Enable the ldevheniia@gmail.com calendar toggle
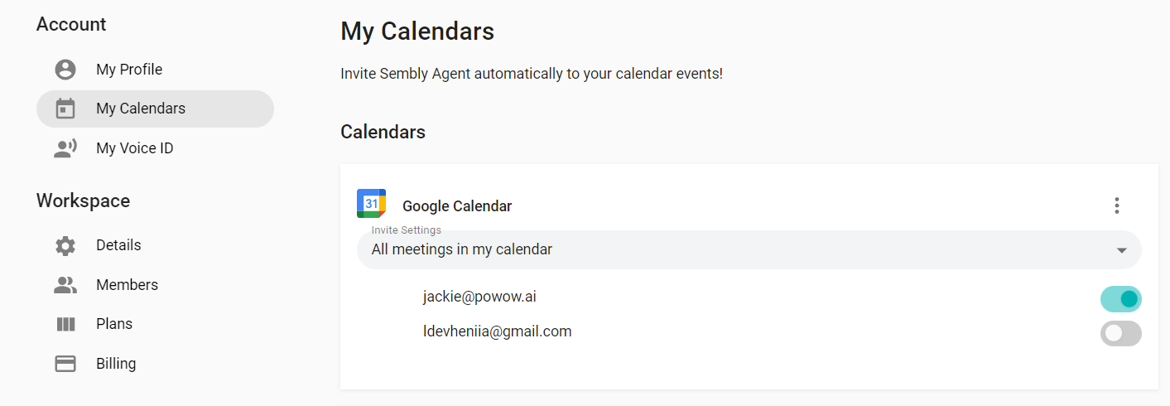 coord(1120,333)
